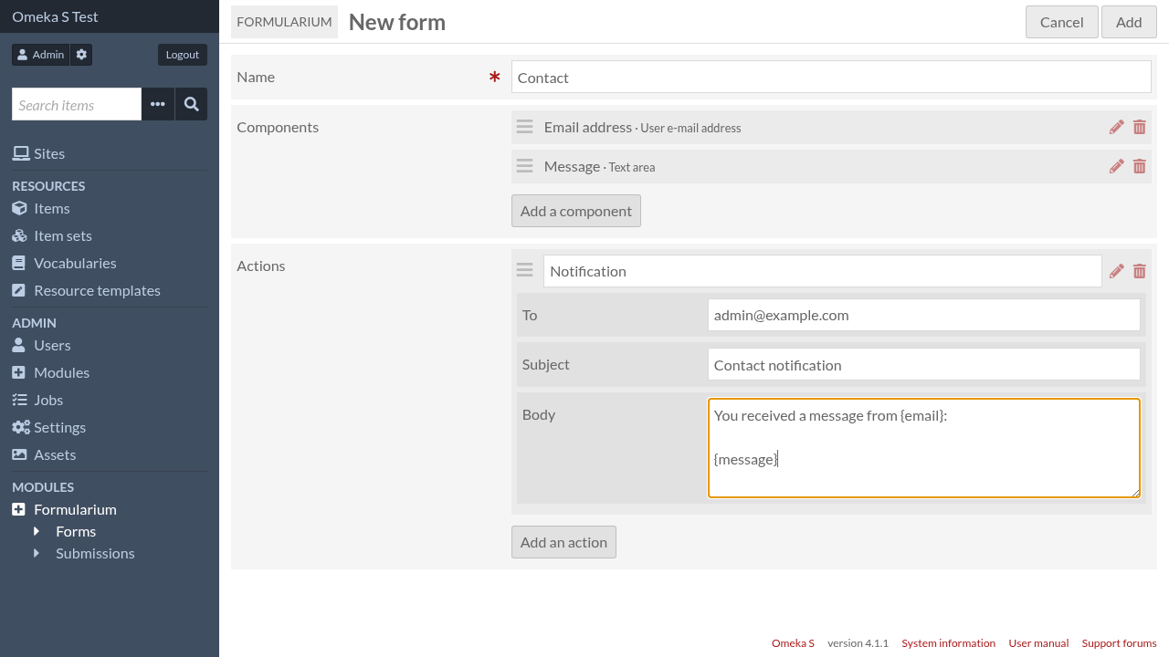This screenshot has height=657, width=1169.
Task: Open the settings gear beside Admin
Action: click(80, 54)
